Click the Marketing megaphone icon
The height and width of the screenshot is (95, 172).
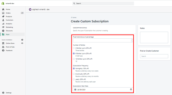point(3,27)
